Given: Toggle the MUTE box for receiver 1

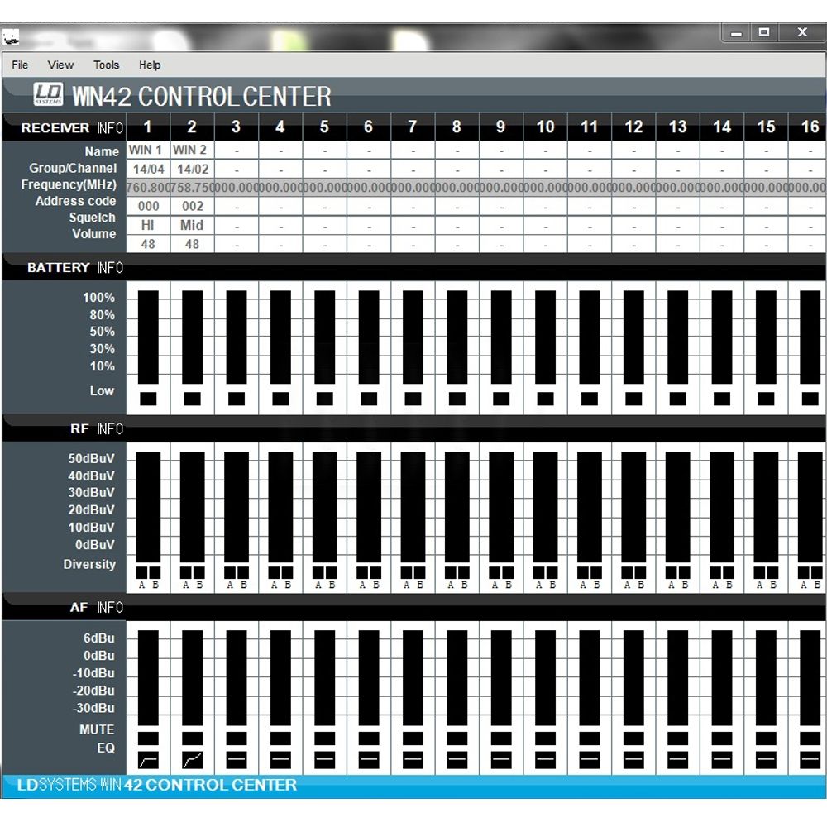Looking at the screenshot, I should point(148,738).
